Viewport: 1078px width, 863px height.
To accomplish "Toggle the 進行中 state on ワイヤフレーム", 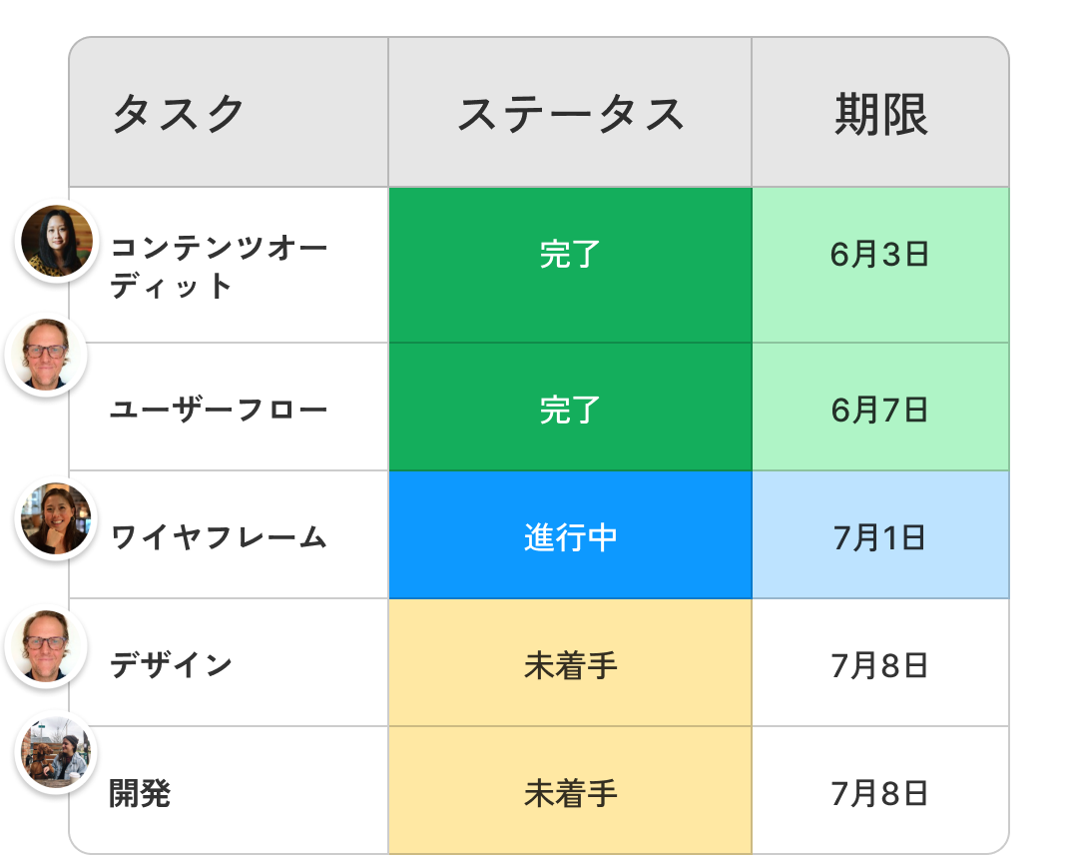I will [570, 534].
